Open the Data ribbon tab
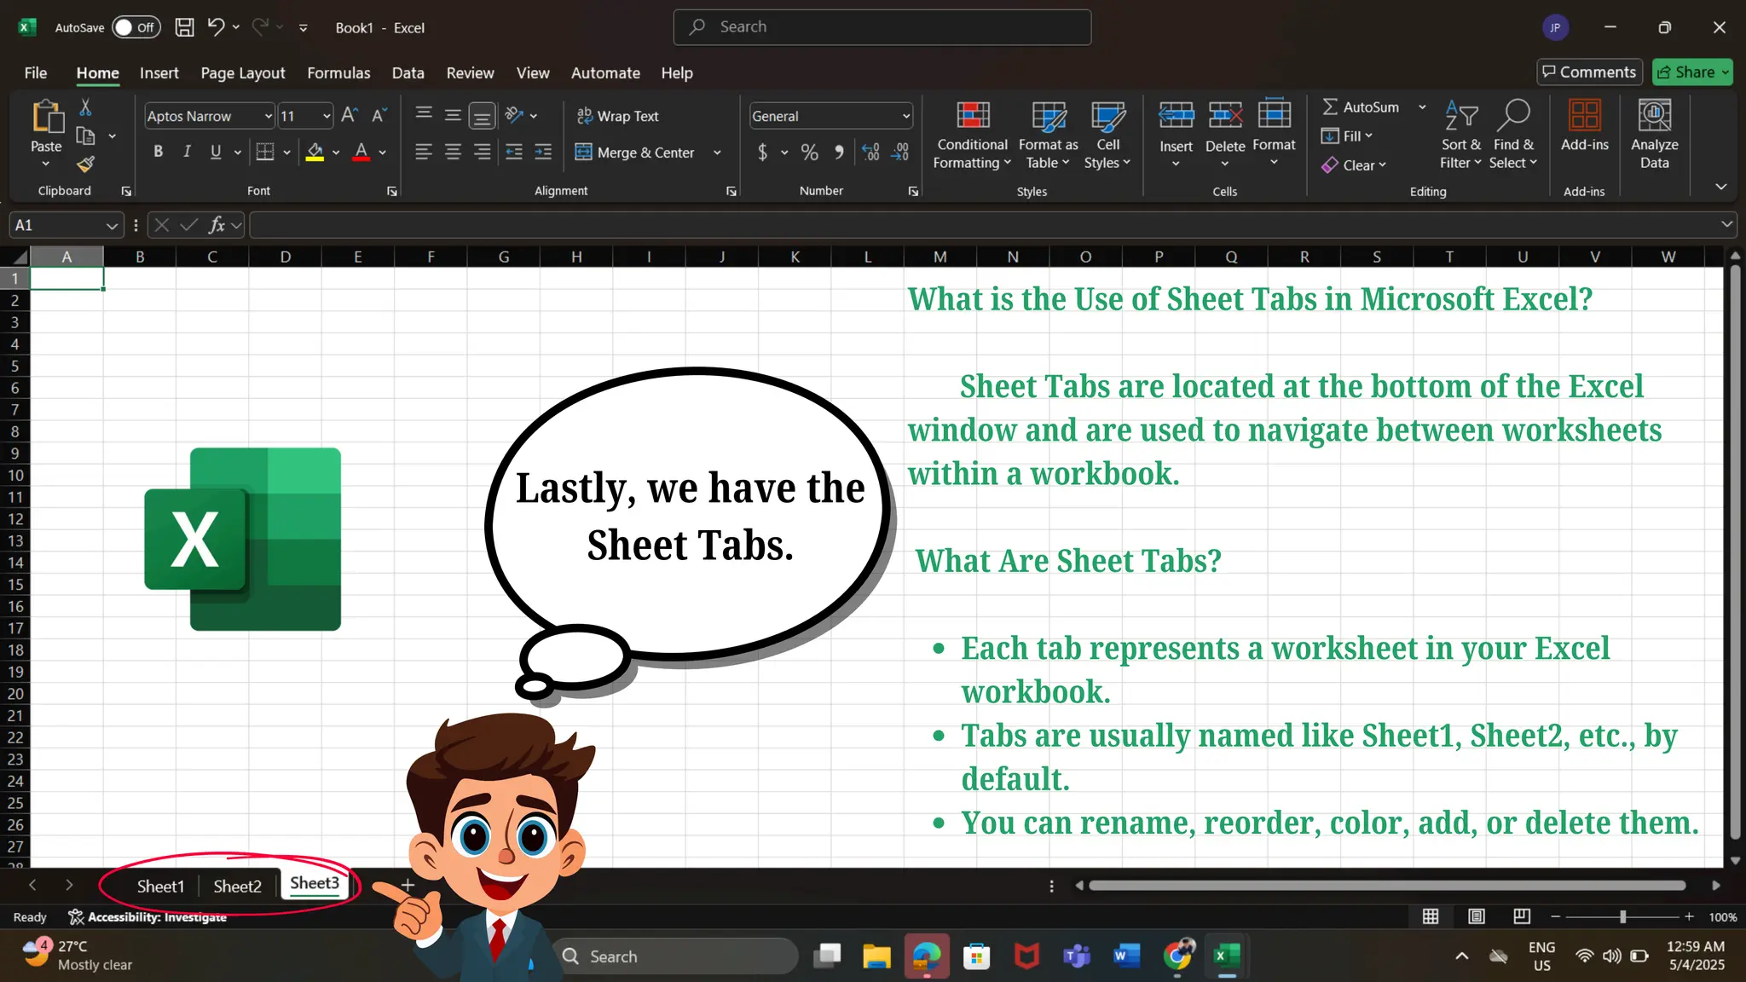The height and width of the screenshot is (982, 1746). click(408, 72)
